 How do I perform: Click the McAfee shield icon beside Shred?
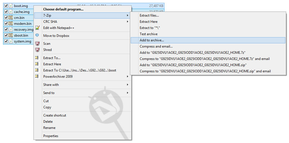(37, 50)
